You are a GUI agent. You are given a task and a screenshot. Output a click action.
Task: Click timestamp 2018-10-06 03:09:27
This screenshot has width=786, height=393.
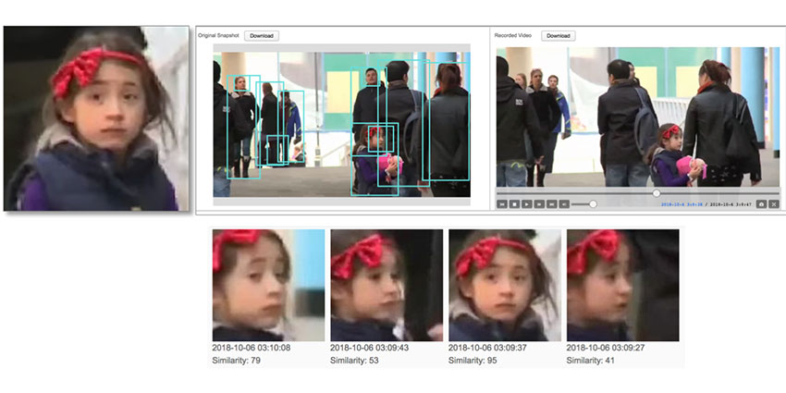(606, 348)
